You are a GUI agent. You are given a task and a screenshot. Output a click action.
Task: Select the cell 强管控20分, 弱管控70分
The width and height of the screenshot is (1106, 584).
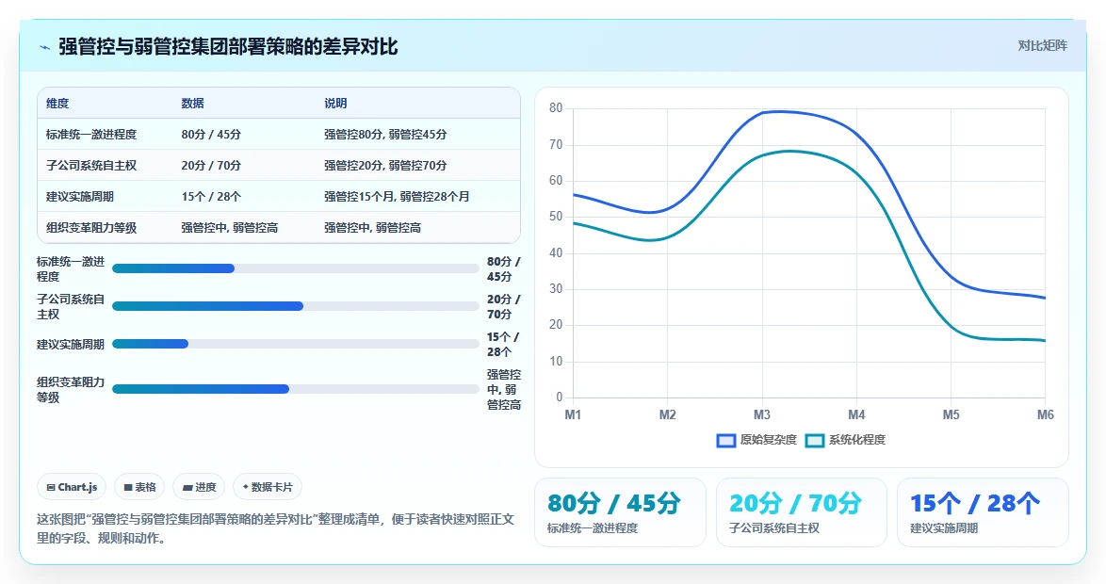[x=385, y=165]
